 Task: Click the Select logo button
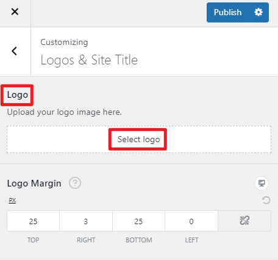[139, 139]
